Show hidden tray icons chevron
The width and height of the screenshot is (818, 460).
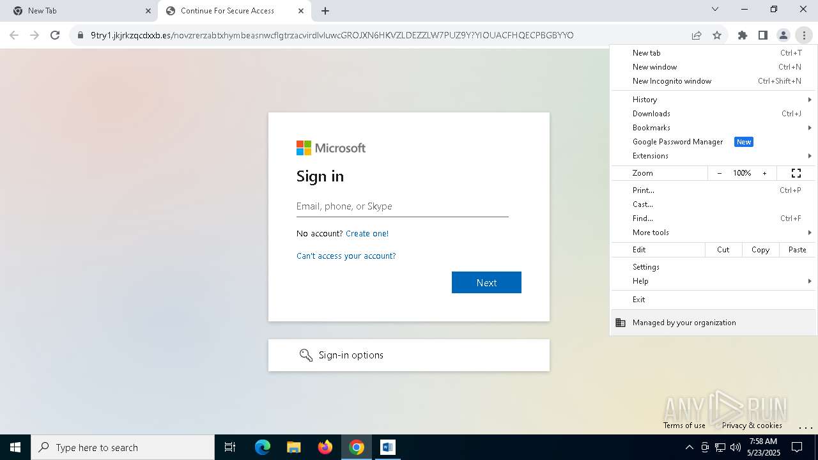click(689, 447)
